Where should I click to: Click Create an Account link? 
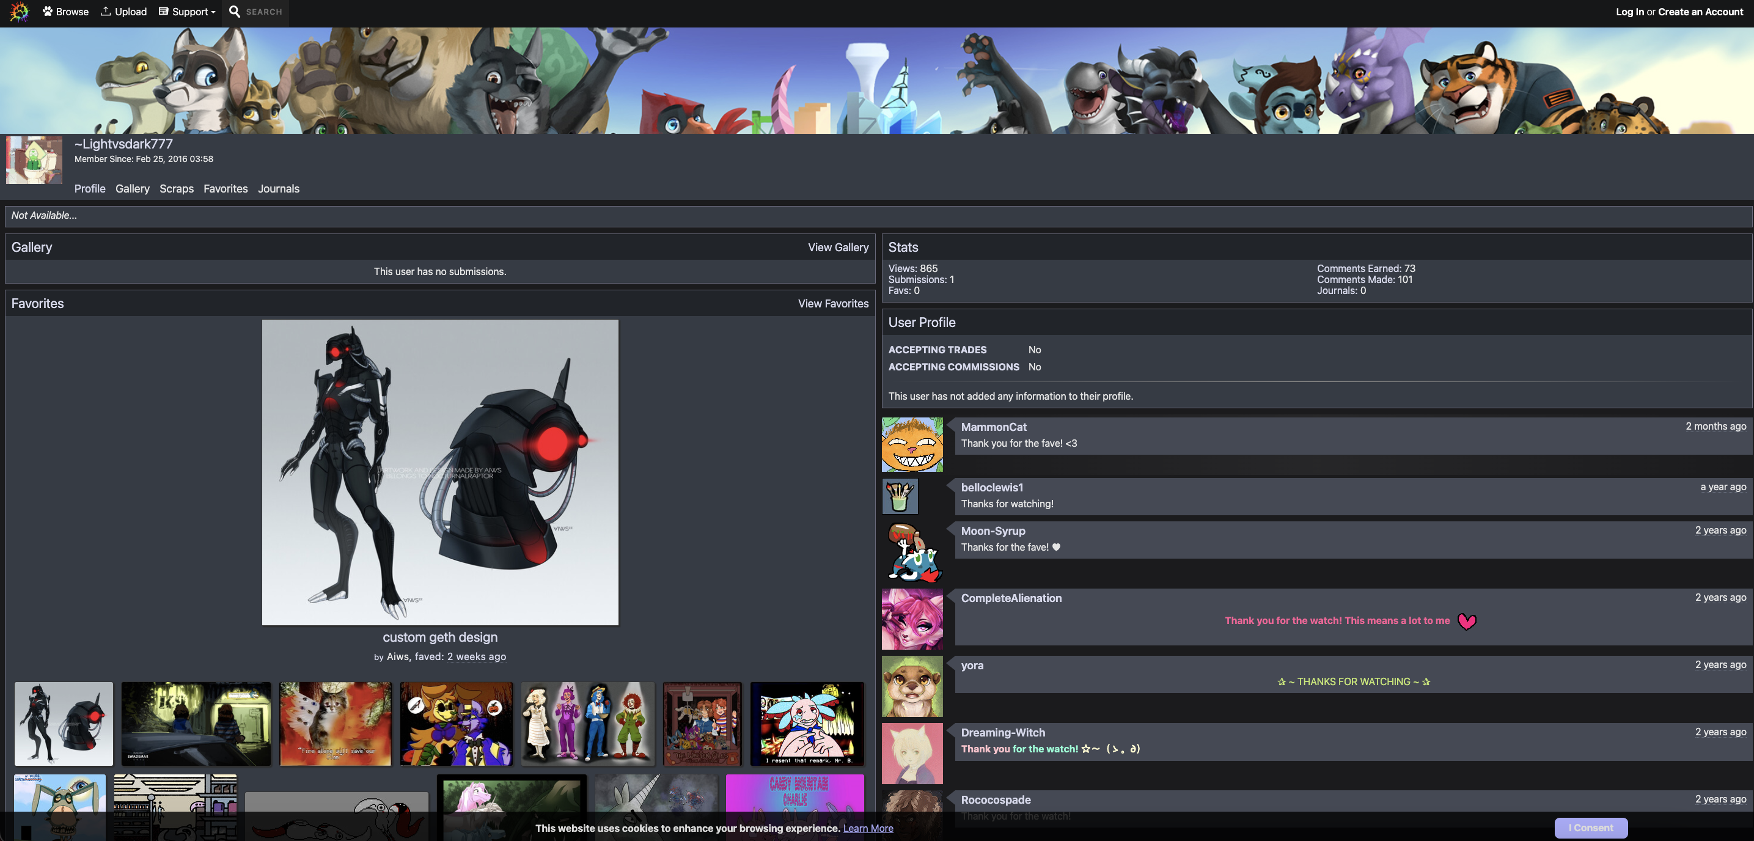click(1700, 12)
